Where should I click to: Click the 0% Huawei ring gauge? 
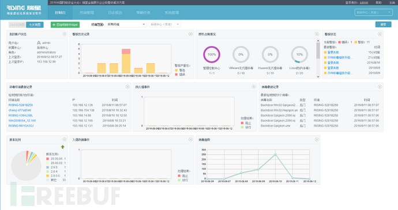pos(270,55)
